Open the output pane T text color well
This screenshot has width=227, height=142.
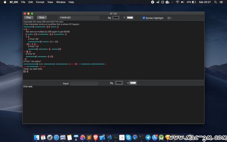click(133, 83)
